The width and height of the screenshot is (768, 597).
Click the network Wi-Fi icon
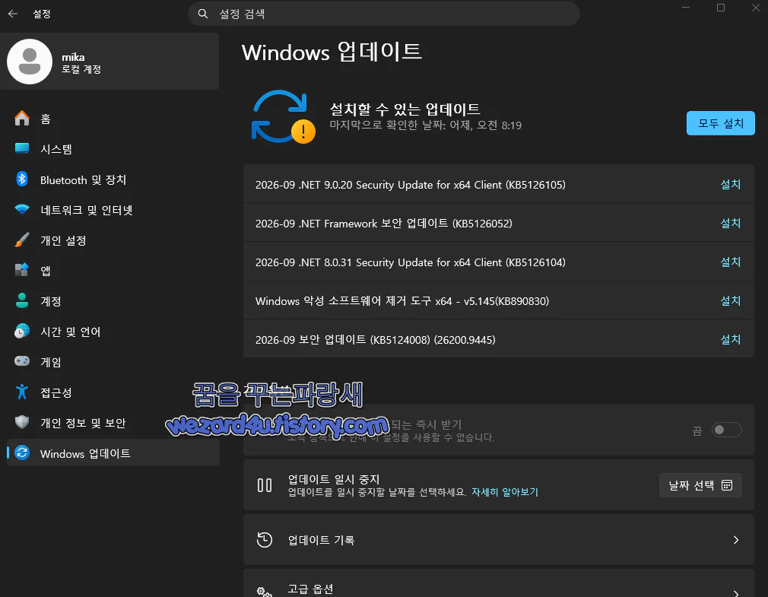pyautogui.click(x=22, y=210)
